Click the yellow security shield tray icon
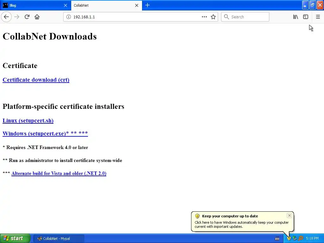Viewport: 324px width, 243px height. 289,239
